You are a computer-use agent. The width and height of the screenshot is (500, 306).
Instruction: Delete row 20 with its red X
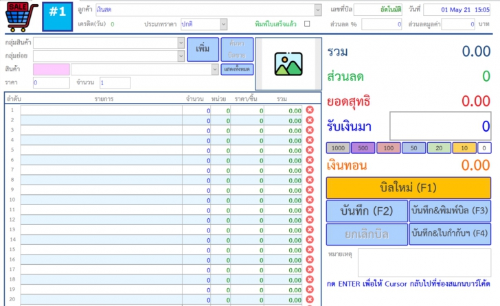[310, 300]
